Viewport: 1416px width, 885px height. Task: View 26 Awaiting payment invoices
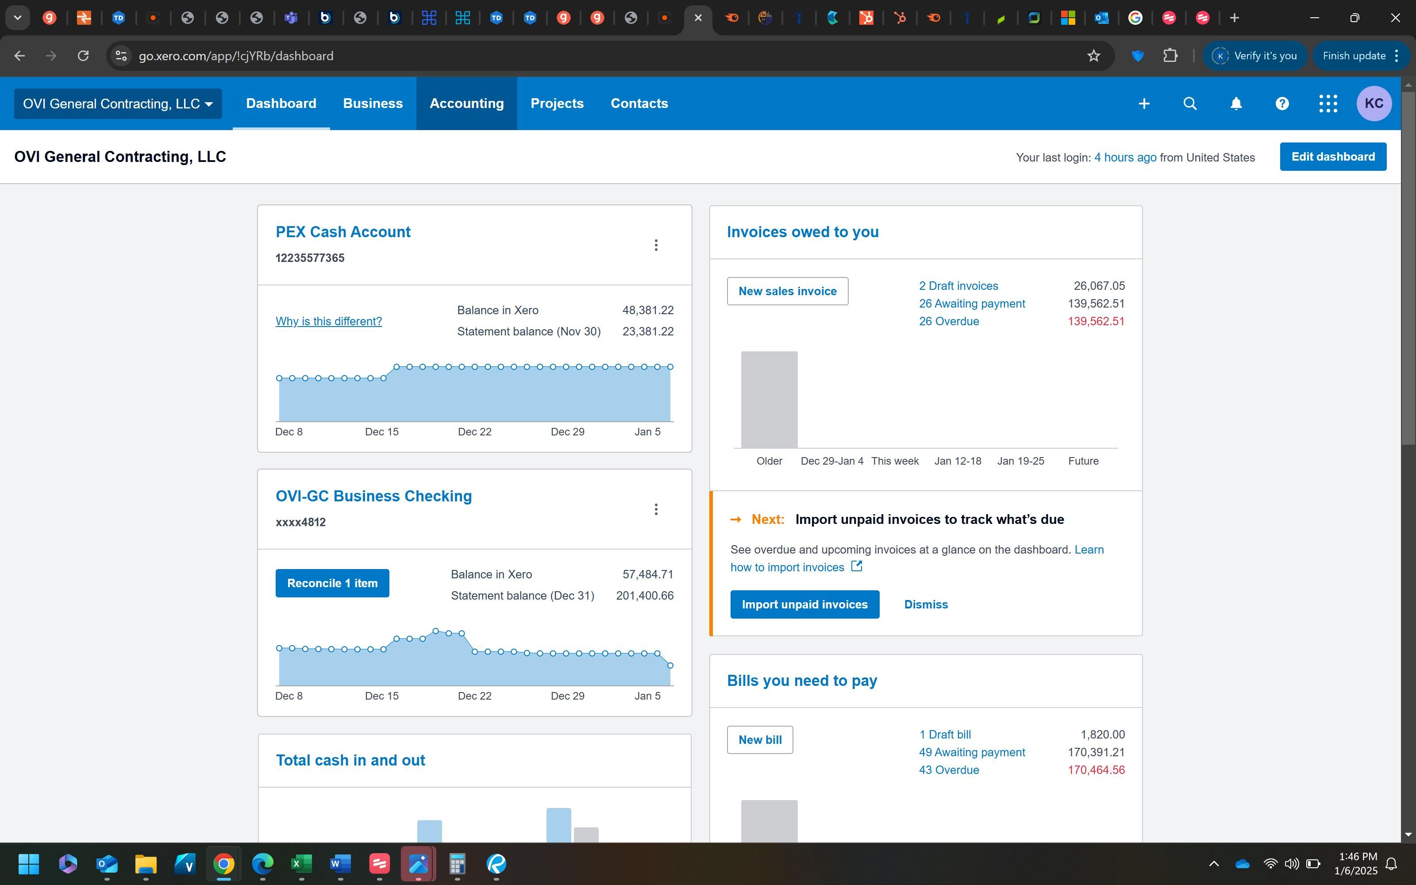[972, 303]
